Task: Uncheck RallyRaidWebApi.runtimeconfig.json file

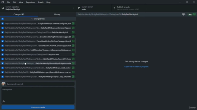Action: click(x=2, y=28)
